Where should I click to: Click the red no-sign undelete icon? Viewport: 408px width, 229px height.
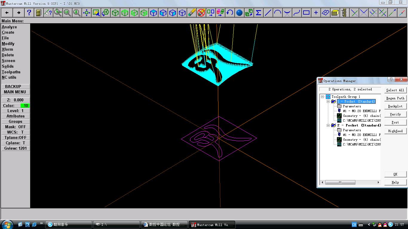[x=201, y=13]
